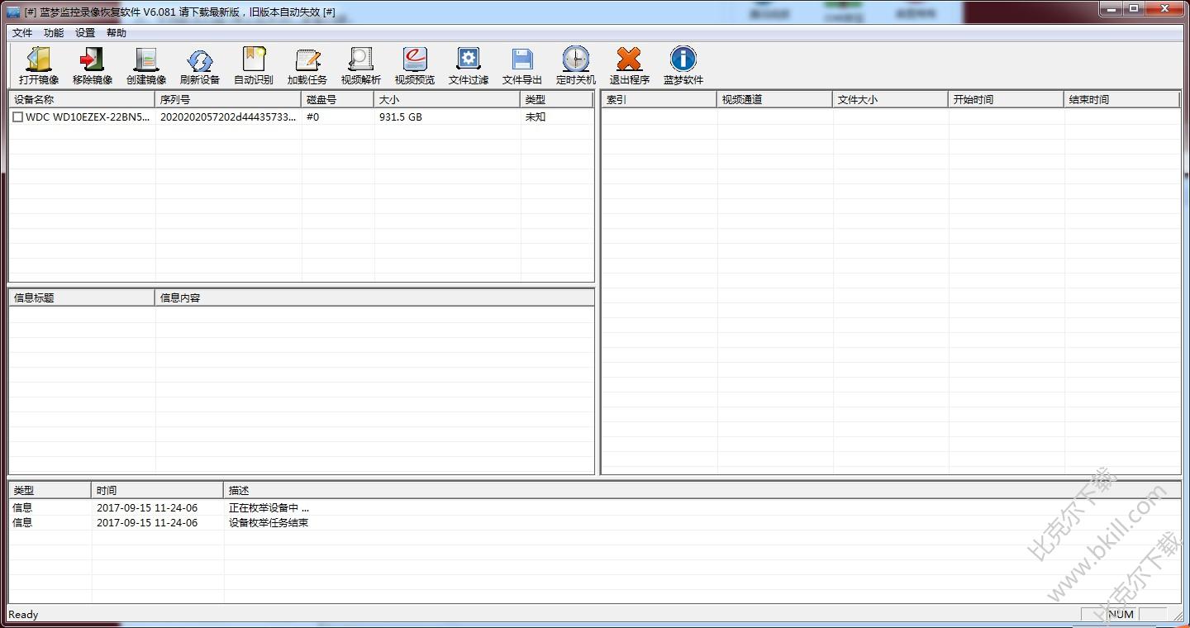1190x628 pixels.
Task: Open the 功能 (Function) menu
Action: click(54, 33)
